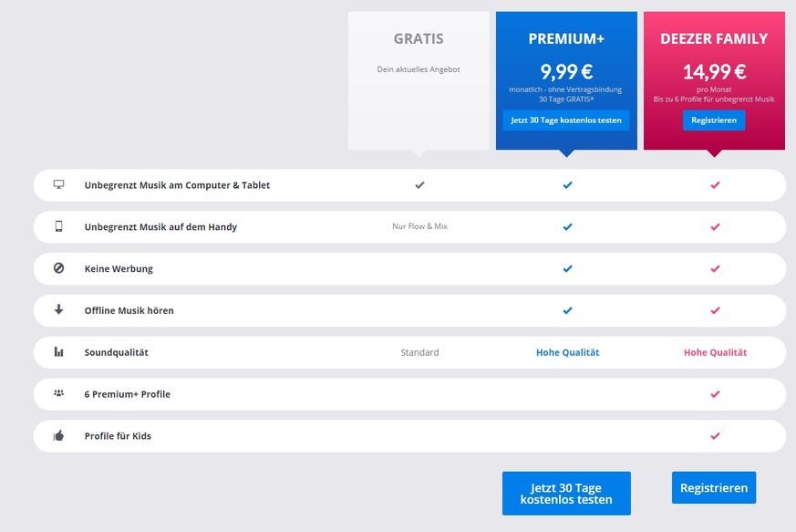Click the no-ads prohibition icon
The height and width of the screenshot is (532, 796).
click(x=59, y=268)
